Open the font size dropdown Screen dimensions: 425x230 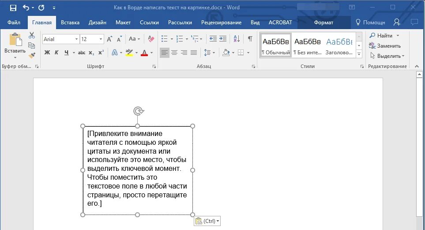tap(101, 39)
